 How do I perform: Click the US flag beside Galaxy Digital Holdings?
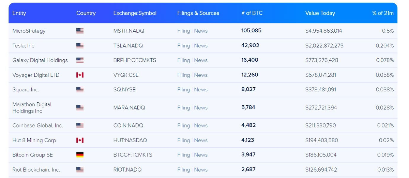coord(80,60)
